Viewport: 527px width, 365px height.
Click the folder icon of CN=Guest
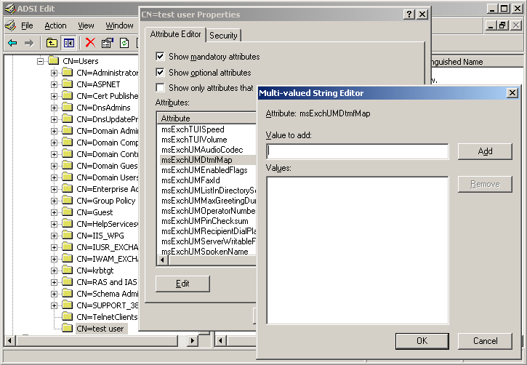click(67, 212)
